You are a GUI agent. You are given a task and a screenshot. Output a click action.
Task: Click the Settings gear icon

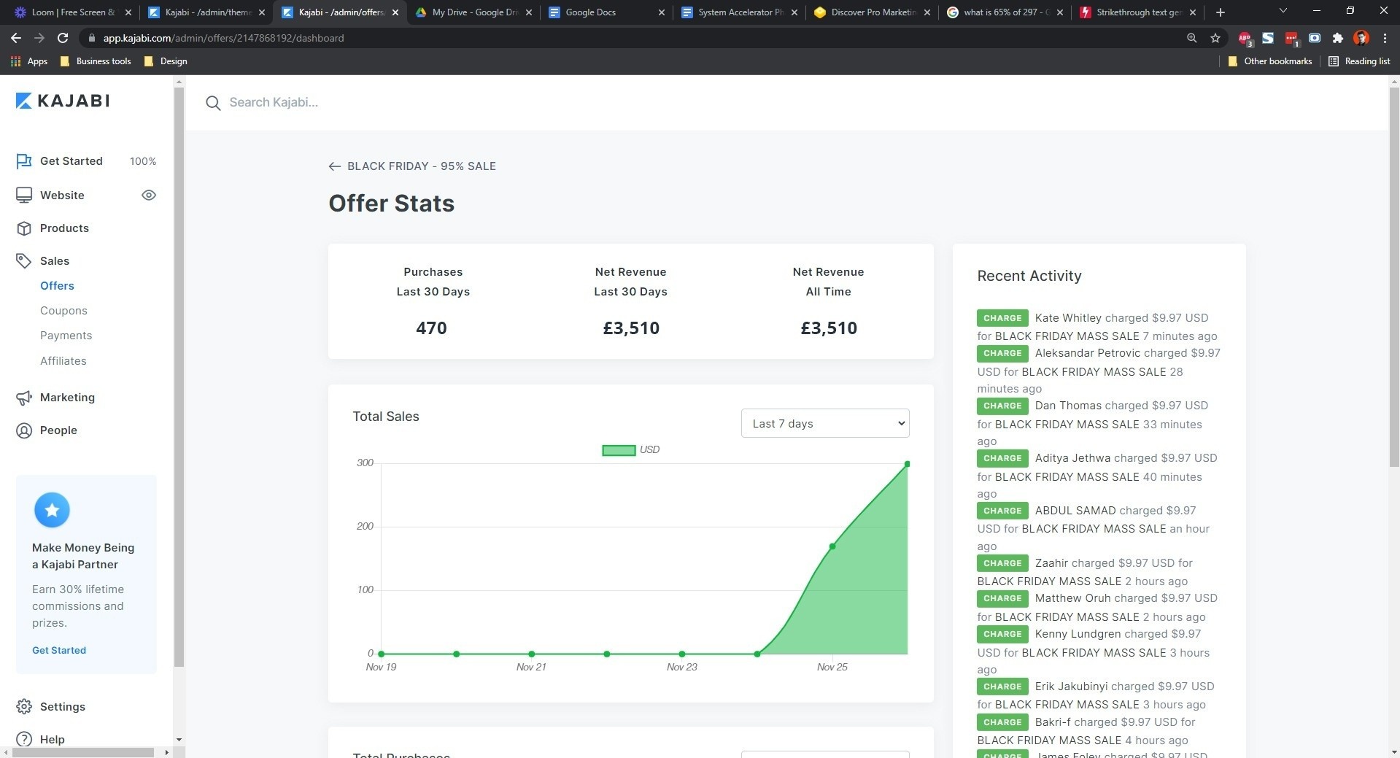click(24, 707)
